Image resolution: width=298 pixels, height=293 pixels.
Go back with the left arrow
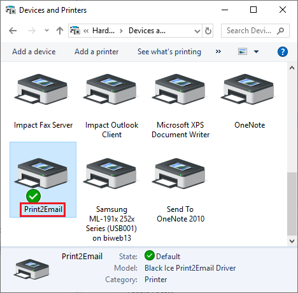pos(13,31)
